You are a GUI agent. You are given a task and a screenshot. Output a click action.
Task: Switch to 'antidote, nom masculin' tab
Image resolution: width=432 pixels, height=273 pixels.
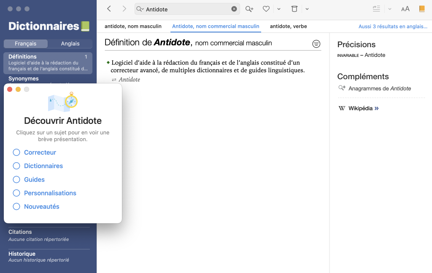point(133,26)
